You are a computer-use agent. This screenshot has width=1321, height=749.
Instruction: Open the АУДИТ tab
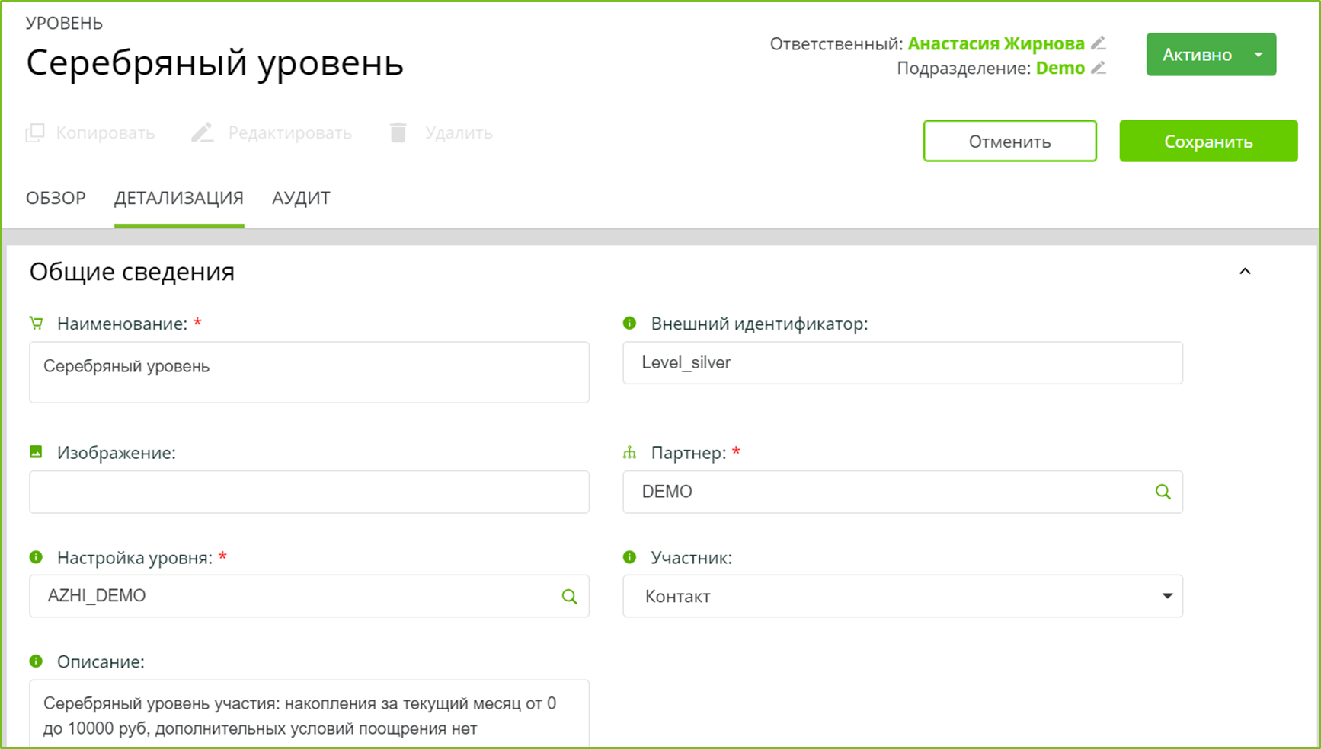tap(301, 199)
